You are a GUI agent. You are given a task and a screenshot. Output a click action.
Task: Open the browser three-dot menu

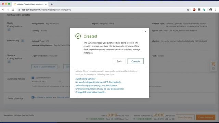pos(216,10)
